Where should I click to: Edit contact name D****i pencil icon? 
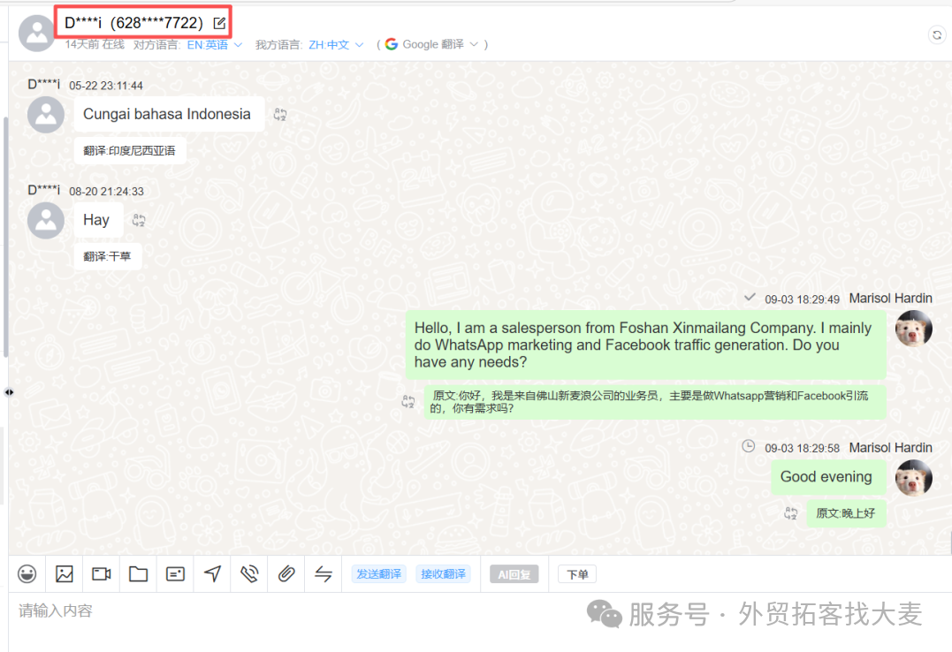click(x=219, y=23)
